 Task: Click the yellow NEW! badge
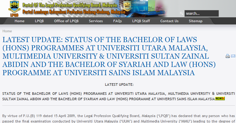point(220,98)
